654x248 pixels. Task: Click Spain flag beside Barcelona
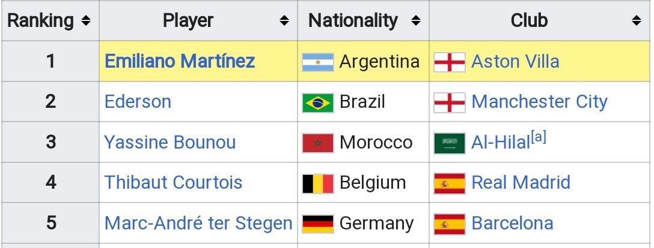point(450,224)
